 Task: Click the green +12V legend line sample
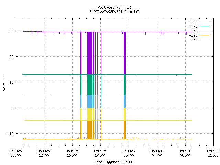(205, 26)
